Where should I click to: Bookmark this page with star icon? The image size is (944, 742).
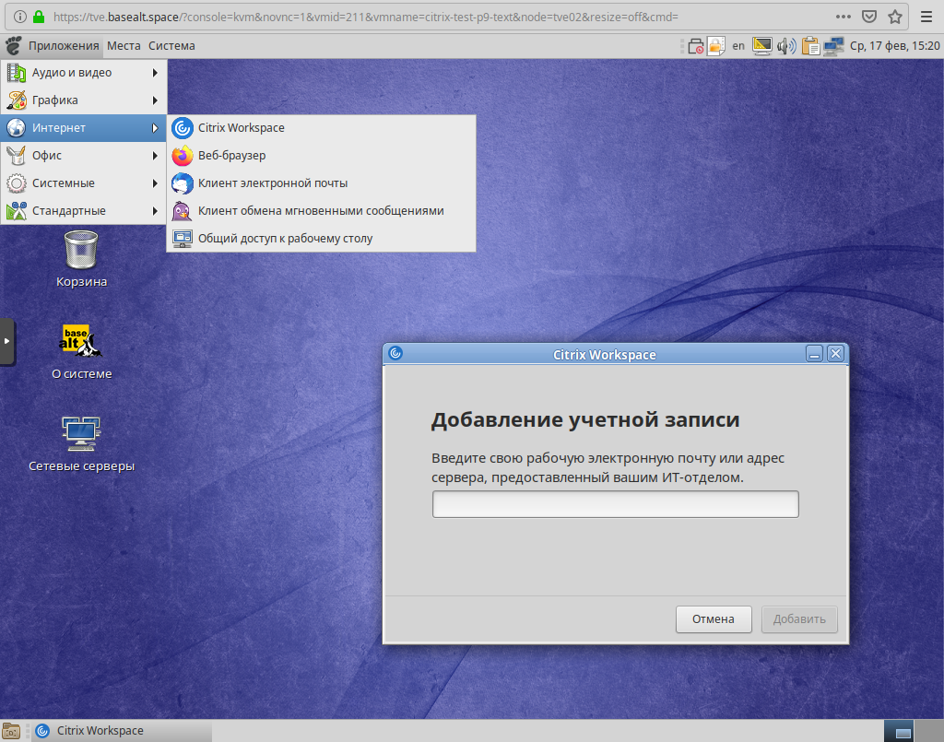pos(895,17)
